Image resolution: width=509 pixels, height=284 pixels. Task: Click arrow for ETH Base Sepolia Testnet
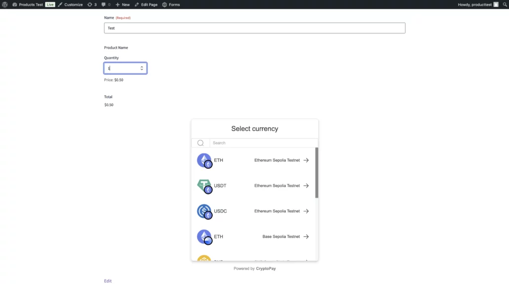tap(306, 237)
